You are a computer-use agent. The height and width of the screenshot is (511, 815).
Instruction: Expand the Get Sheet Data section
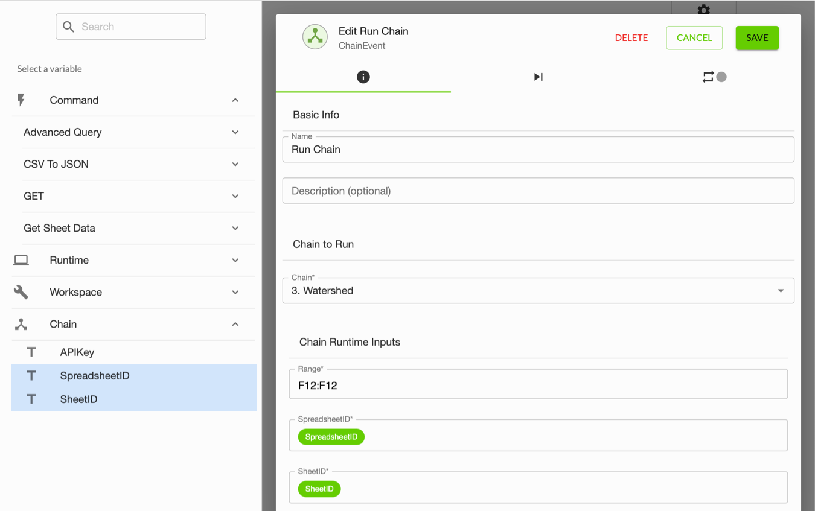pyautogui.click(x=235, y=228)
